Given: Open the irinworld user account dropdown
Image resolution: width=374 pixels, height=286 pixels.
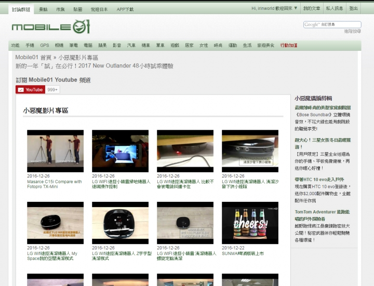Looking at the screenshot, I should click(274, 8).
